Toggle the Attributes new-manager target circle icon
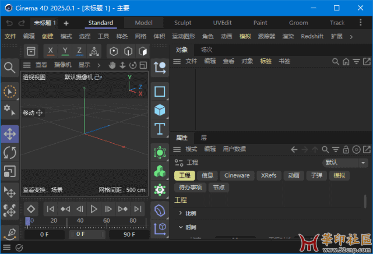The width and height of the screenshot is (373, 254). click(x=356, y=150)
